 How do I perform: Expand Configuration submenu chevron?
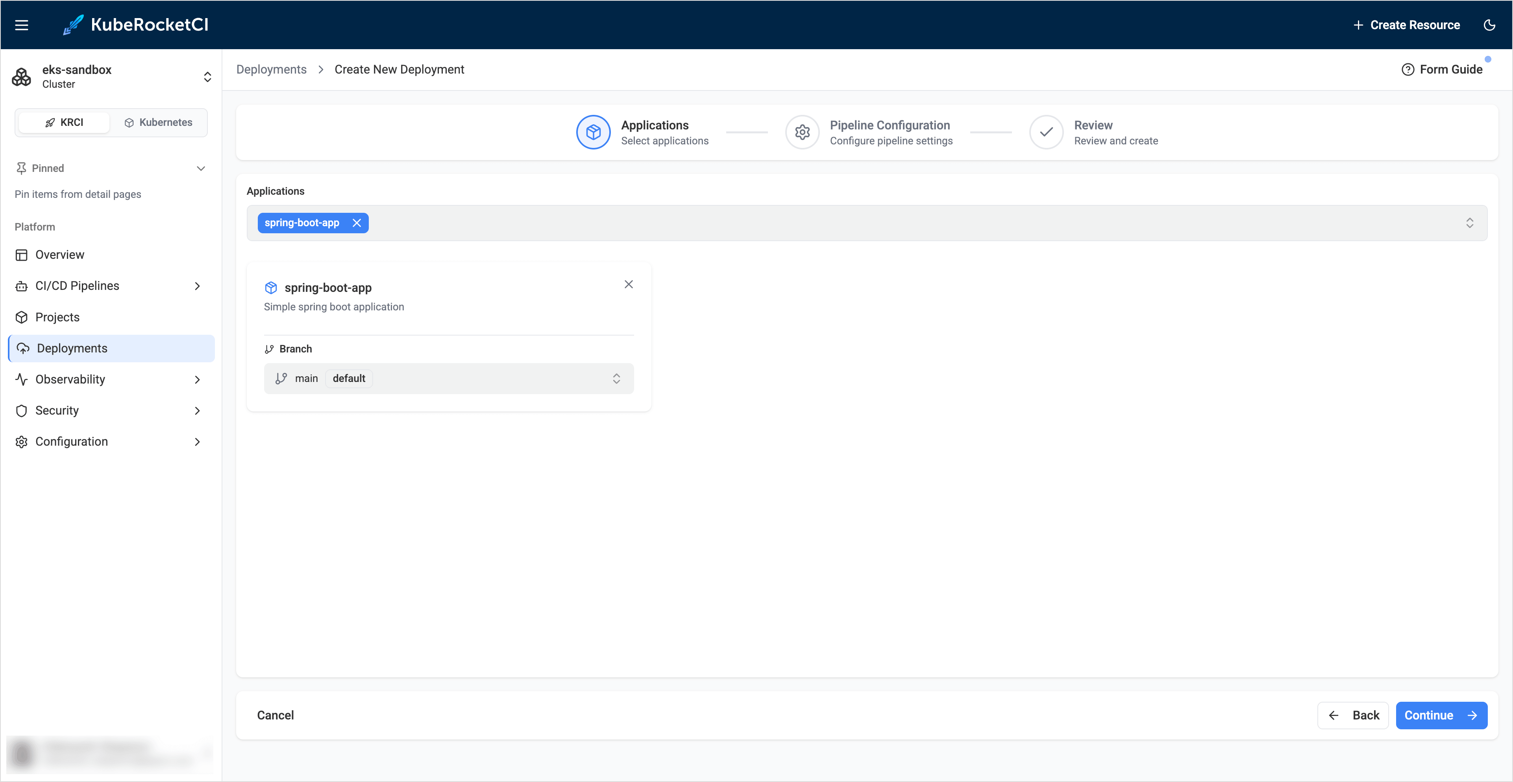197,441
